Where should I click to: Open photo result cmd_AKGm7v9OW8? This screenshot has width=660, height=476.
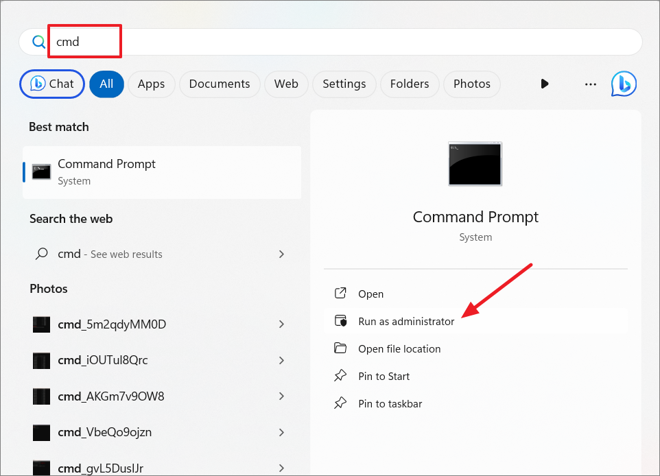tap(162, 396)
